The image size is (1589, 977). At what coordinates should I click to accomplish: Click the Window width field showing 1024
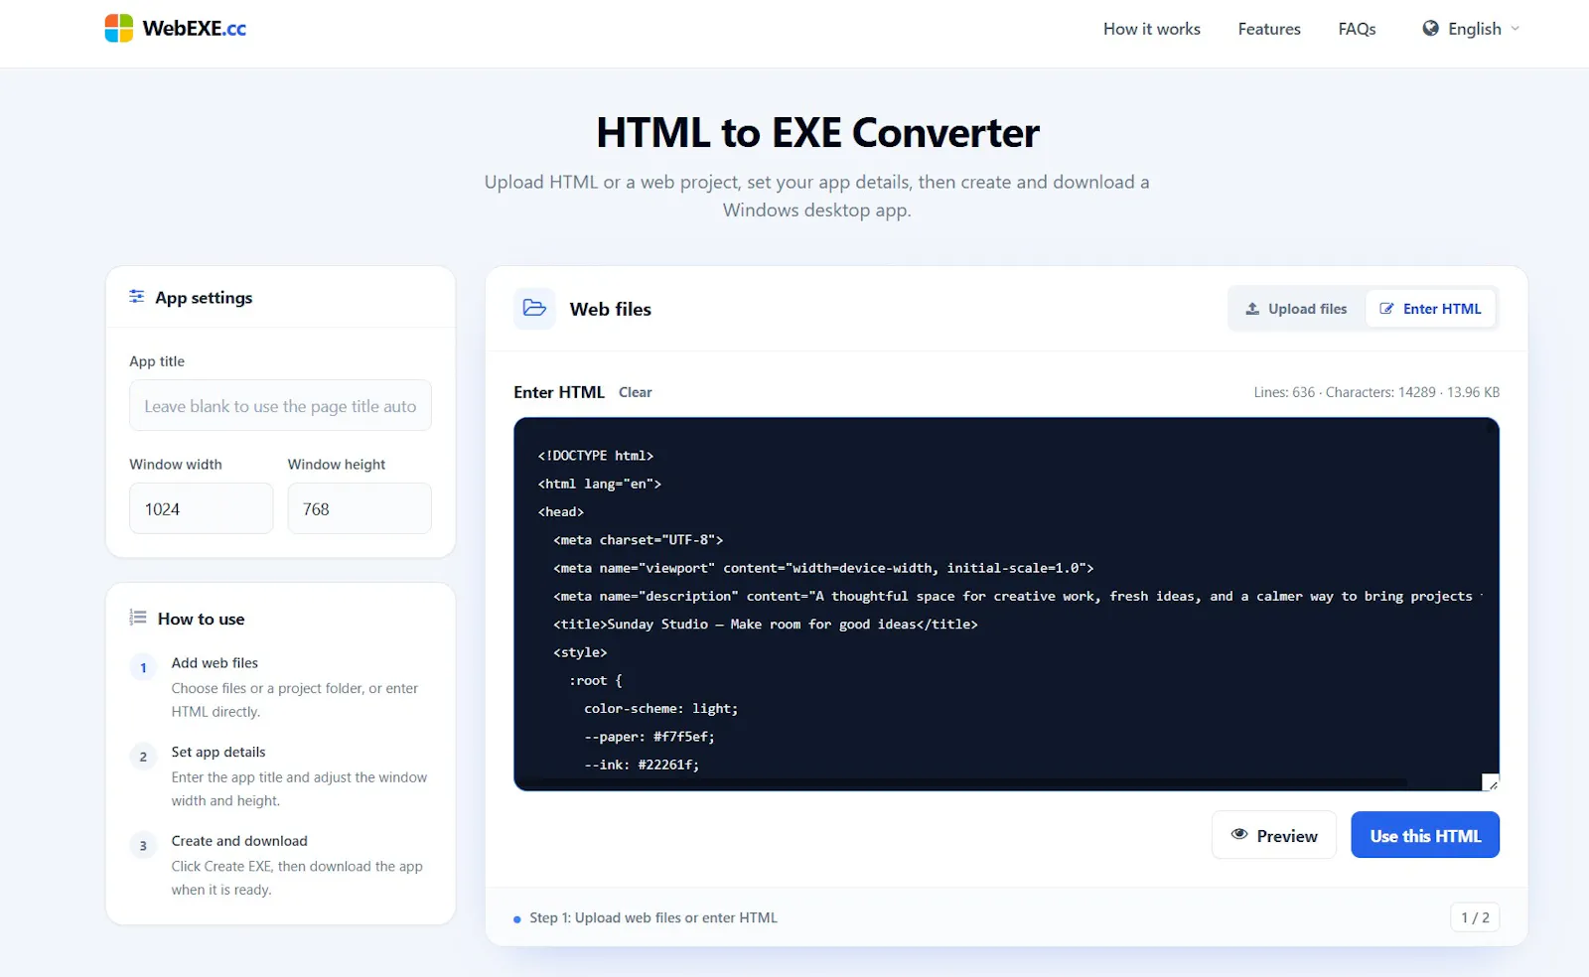201,508
